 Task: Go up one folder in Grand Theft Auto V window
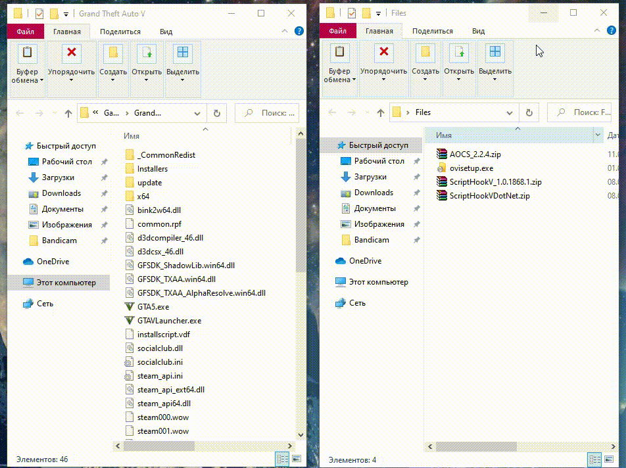tap(68, 113)
